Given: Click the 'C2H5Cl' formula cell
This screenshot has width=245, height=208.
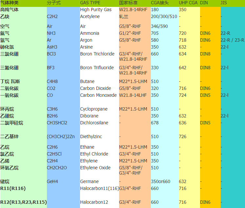Looking at the screenshot, I should 54,154.
